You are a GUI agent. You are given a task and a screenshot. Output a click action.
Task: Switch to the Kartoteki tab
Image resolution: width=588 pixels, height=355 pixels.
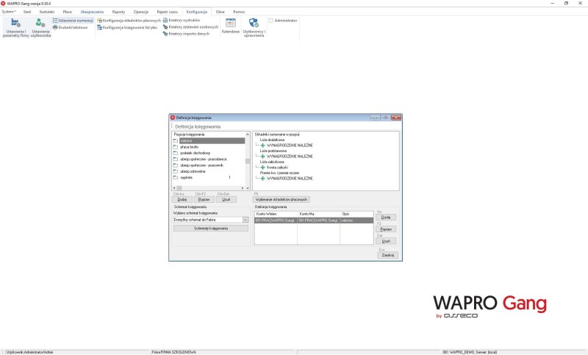(x=47, y=12)
